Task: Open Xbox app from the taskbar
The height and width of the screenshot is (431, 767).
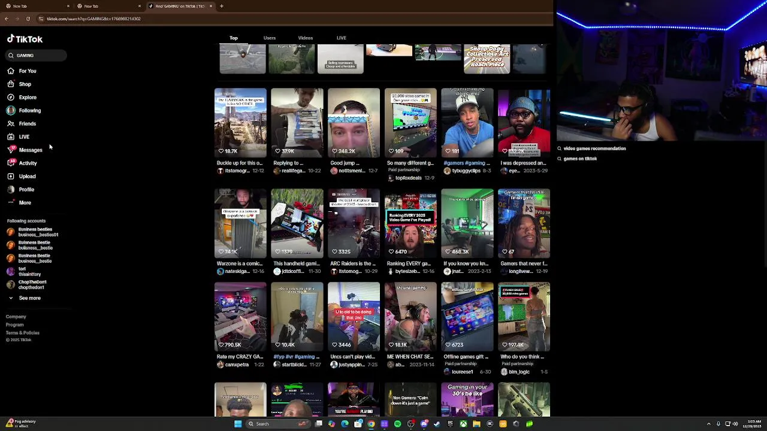Action: point(463,424)
